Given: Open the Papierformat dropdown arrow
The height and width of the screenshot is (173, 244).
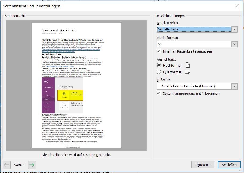Looking at the screenshot, I should [234, 44].
